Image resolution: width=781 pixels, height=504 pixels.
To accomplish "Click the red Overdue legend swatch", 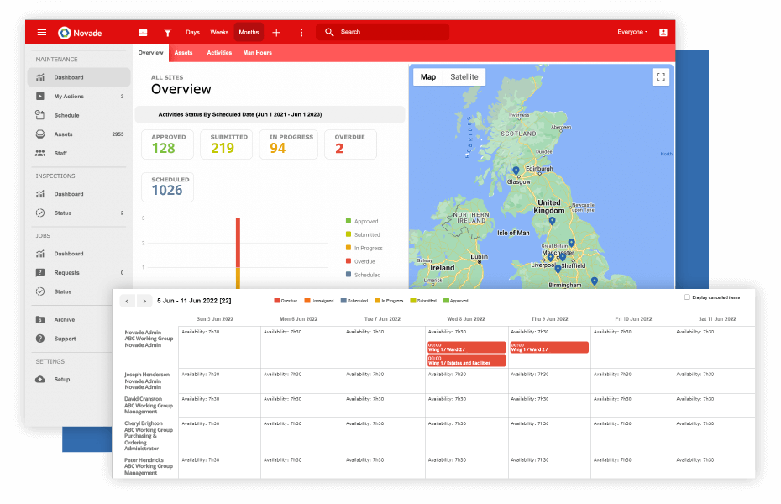I will tap(278, 301).
